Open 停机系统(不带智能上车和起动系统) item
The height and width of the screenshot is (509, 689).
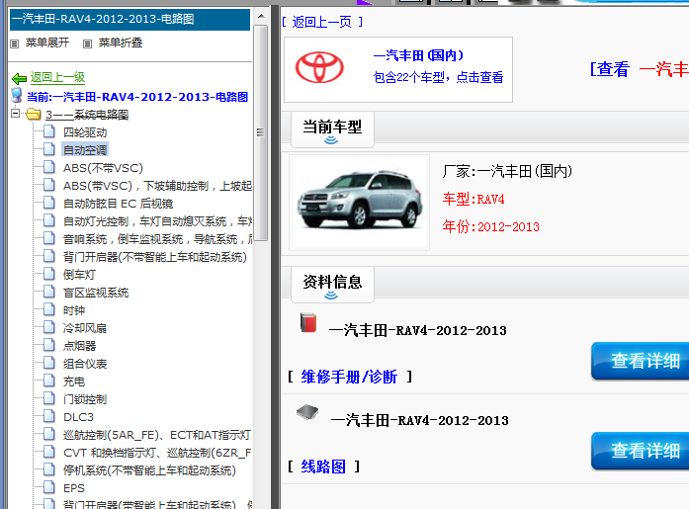(x=149, y=470)
